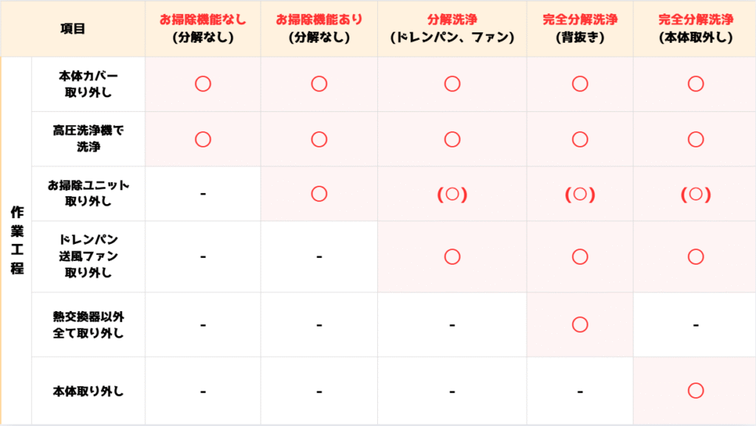The height and width of the screenshot is (426, 756).
Task: Click the 項目 header cell
Action: point(73,29)
